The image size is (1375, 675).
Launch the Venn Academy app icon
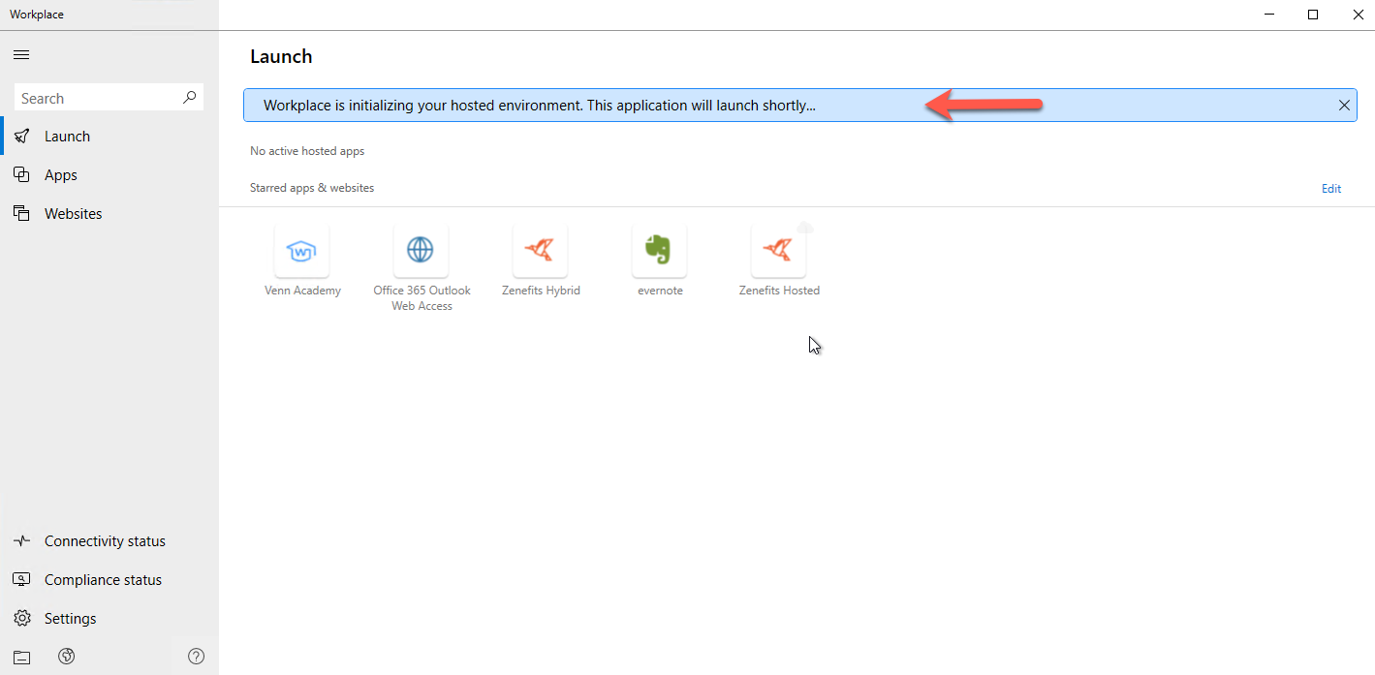(x=302, y=252)
